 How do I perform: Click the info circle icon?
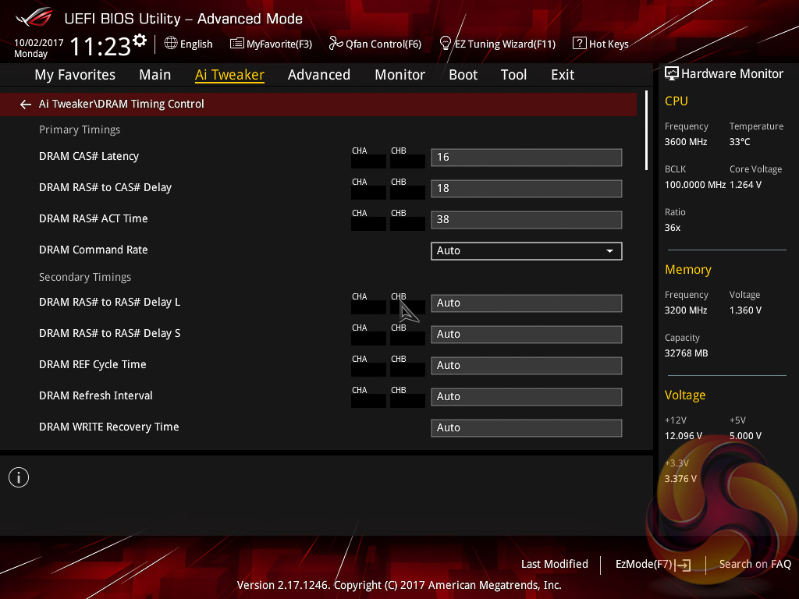pyautogui.click(x=19, y=477)
